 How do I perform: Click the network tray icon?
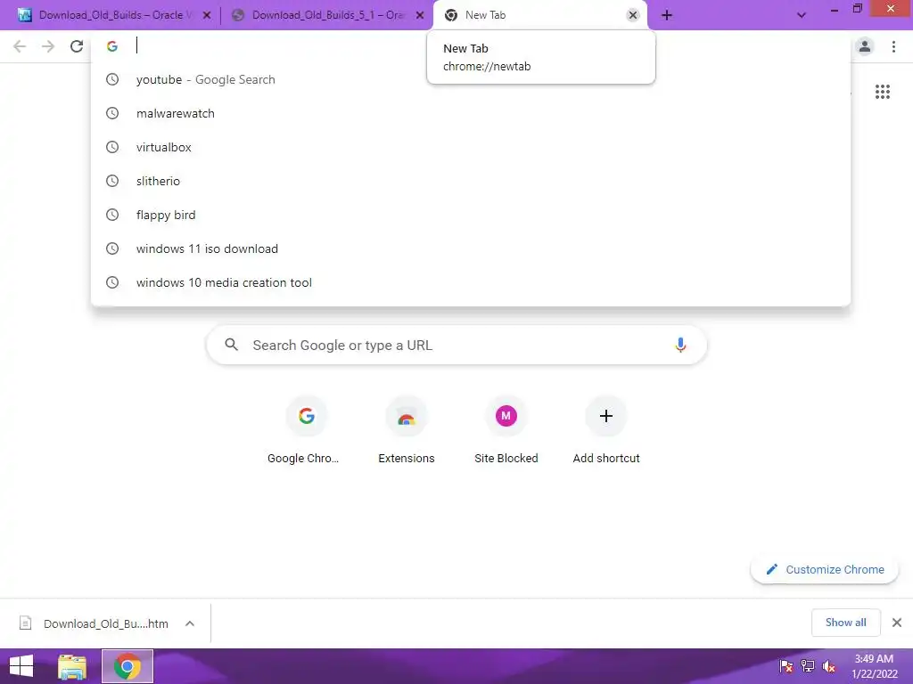pos(808,666)
